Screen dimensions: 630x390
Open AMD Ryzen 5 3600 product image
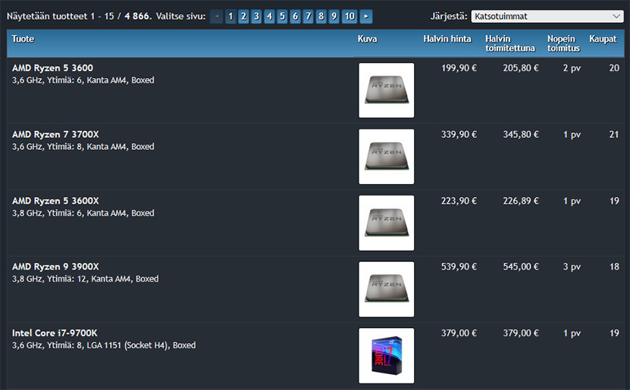(x=386, y=90)
